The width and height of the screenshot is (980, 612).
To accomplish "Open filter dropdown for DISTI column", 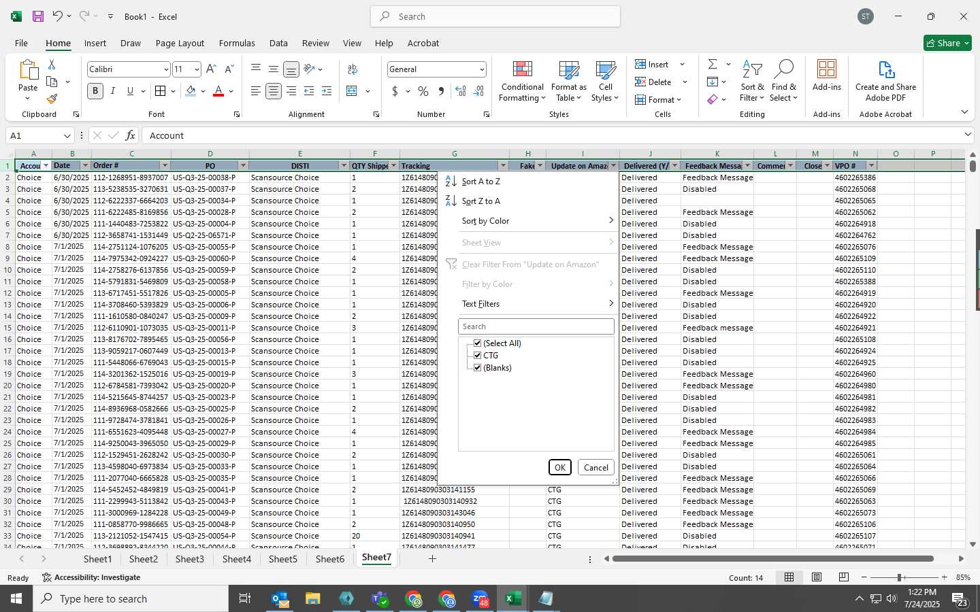I will tap(344, 166).
